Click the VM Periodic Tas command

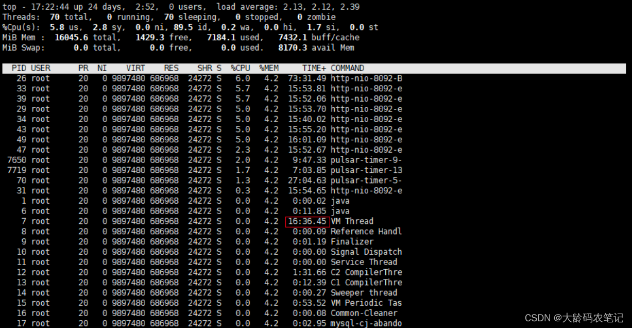pos(366,303)
